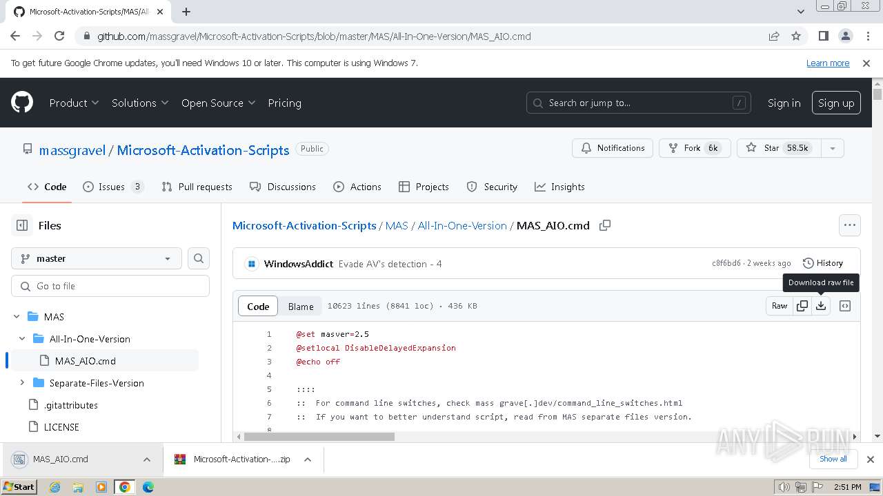The height and width of the screenshot is (496, 883).
Task: Click the MAS breadcrumb link
Action: 397,225
